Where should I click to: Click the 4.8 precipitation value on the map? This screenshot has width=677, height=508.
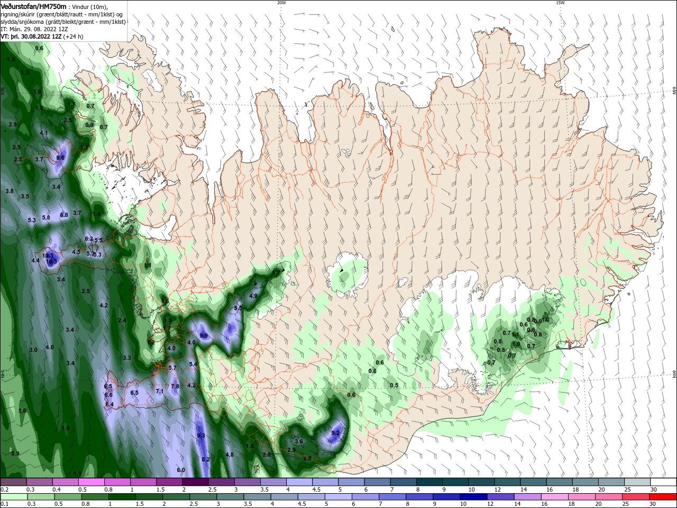point(230,455)
